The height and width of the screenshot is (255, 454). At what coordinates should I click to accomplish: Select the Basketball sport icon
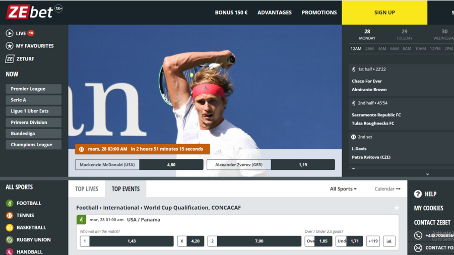click(x=10, y=228)
